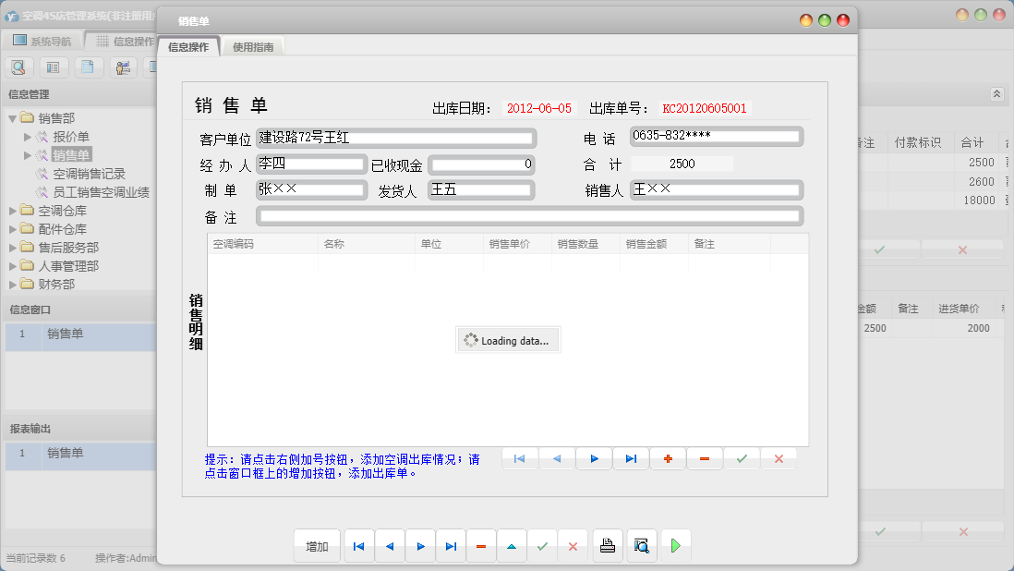Click the list view icon in the top toolbar
Screen dimensions: 1014x571
point(52,67)
